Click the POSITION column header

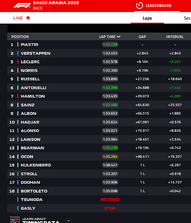(x=20, y=37)
